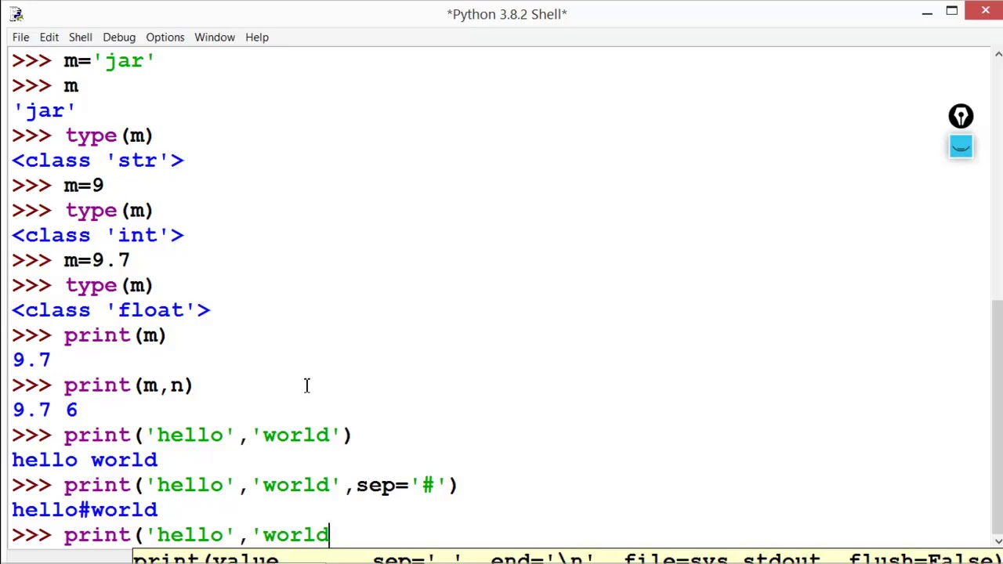Click the line m=9
The image size is (1003, 564).
(x=58, y=186)
